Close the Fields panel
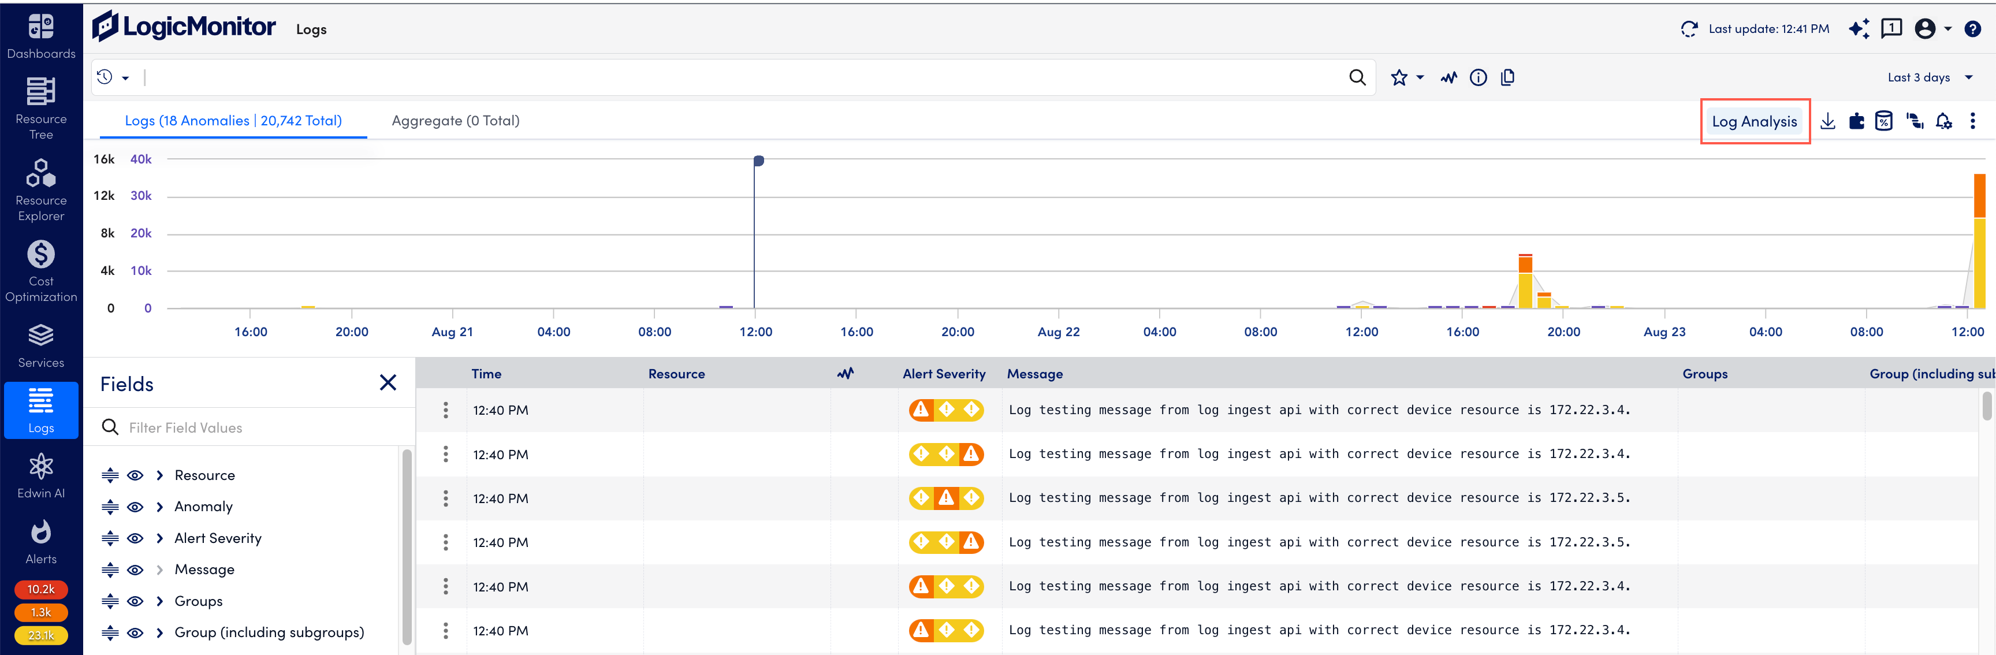Viewport: 1996px width, 655px height. point(388,383)
